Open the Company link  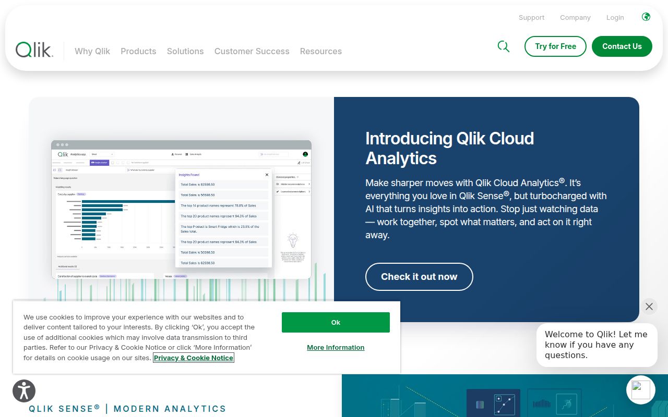click(575, 17)
